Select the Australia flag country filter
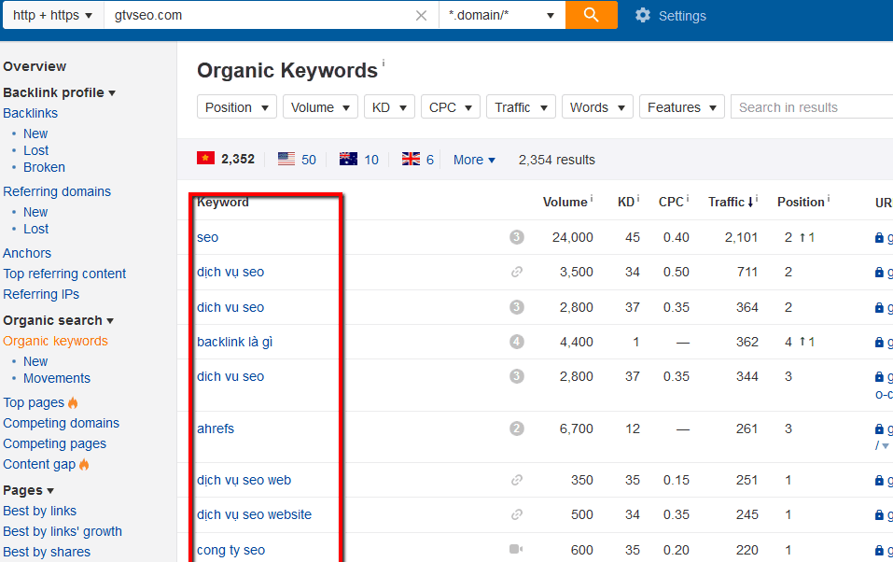The image size is (893, 562). click(348, 159)
